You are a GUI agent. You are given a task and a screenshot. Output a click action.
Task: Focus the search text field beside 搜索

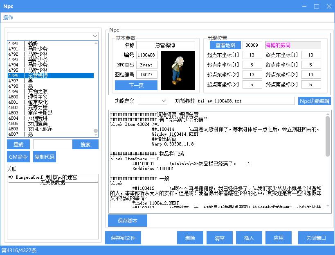pos(52,144)
